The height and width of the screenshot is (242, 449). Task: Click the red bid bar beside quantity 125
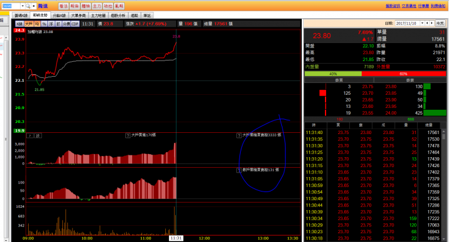tap(323, 93)
